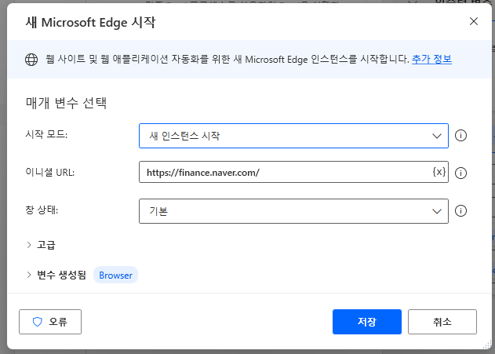Open the 추가 정보 link
This screenshot has width=495, height=354.
click(431, 59)
